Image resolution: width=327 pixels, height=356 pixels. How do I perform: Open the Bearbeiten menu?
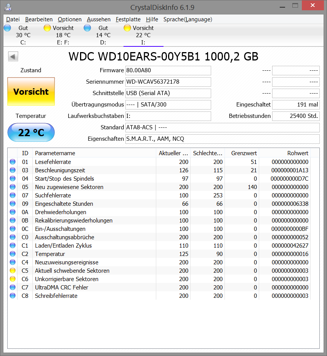click(39, 19)
